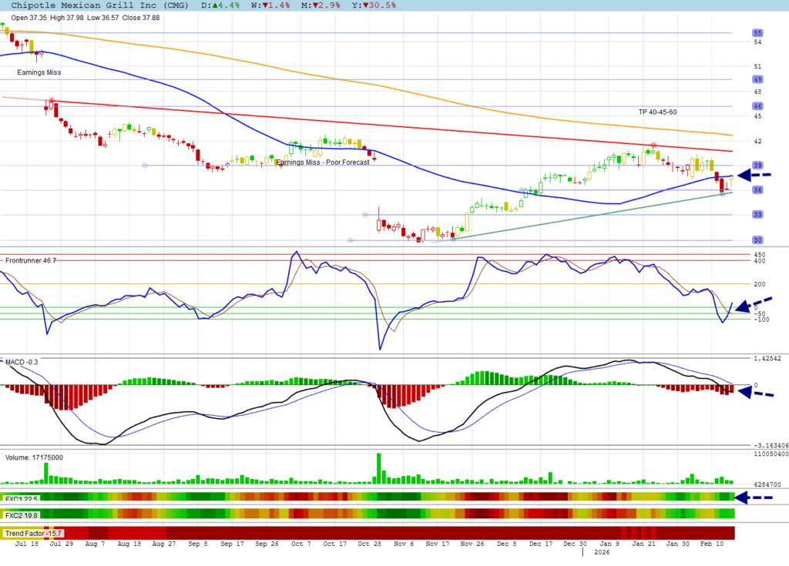Click the MACD -0.3 indicator label
This screenshot has width=789, height=566.
(x=22, y=361)
